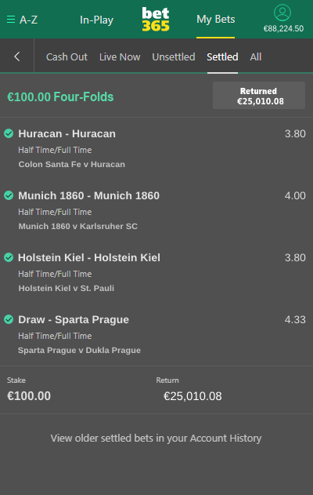Switch to the Live Now tab

pos(120,56)
